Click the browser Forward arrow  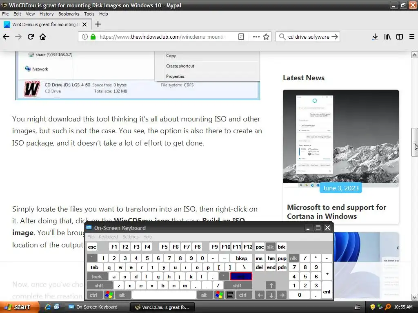pos(18,37)
